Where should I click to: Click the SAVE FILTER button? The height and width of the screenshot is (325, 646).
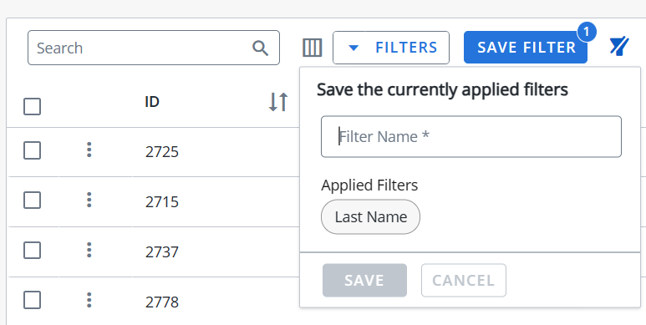(x=526, y=48)
